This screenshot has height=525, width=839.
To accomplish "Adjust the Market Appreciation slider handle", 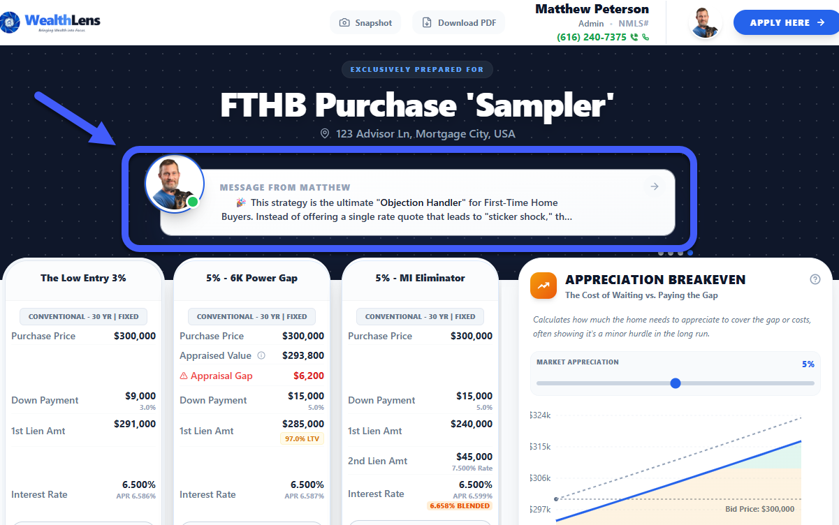I will (x=675, y=383).
